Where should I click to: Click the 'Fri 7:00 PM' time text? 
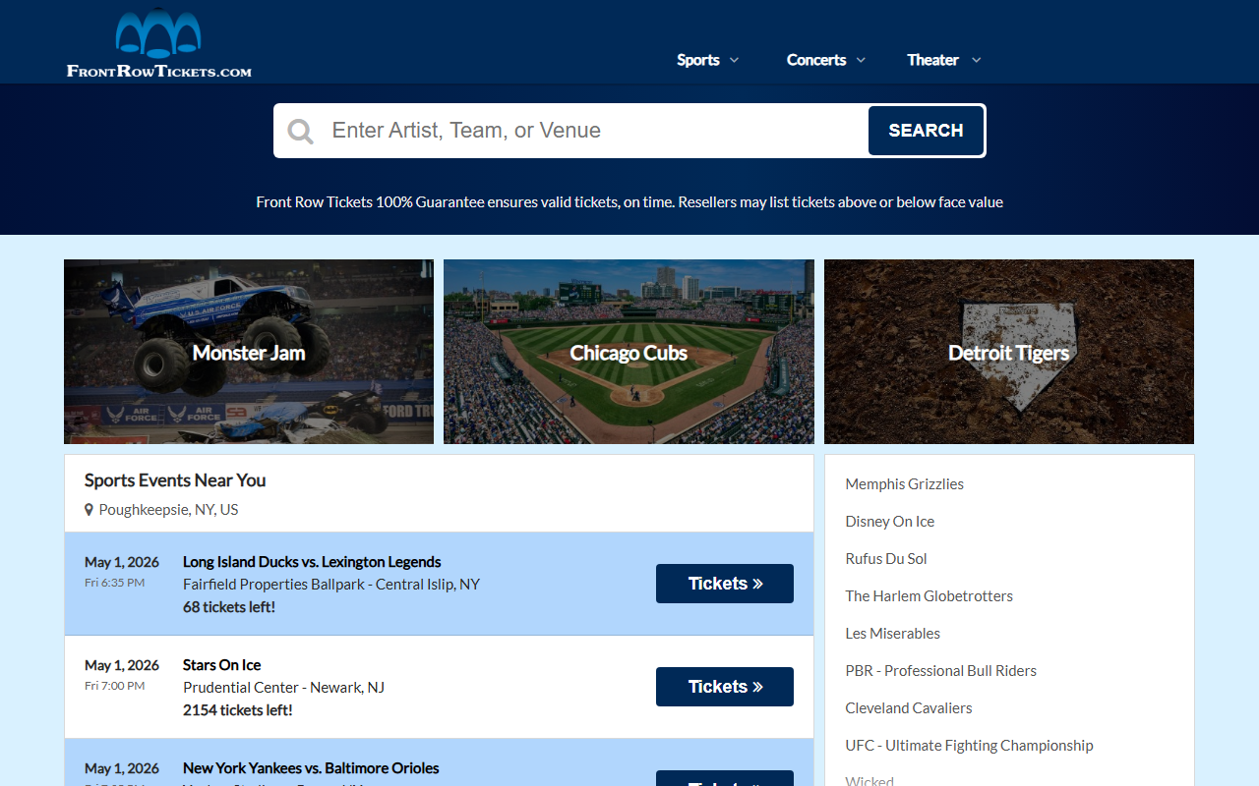point(114,686)
